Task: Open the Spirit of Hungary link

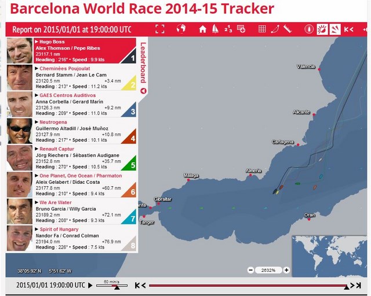Action: pyautogui.click(x=59, y=229)
